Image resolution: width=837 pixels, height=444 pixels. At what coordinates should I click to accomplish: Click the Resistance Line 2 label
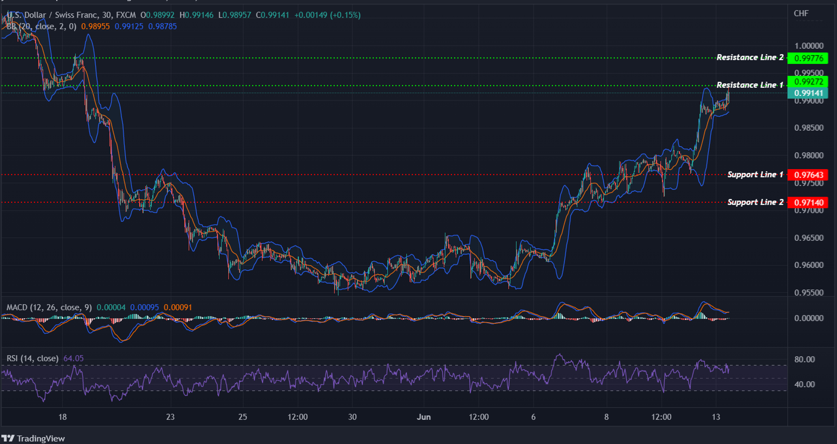(x=750, y=57)
